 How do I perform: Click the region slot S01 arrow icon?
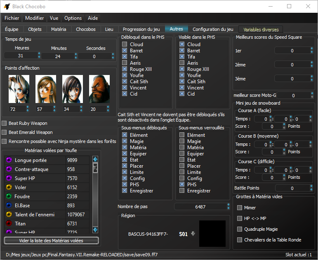tap(193, 234)
